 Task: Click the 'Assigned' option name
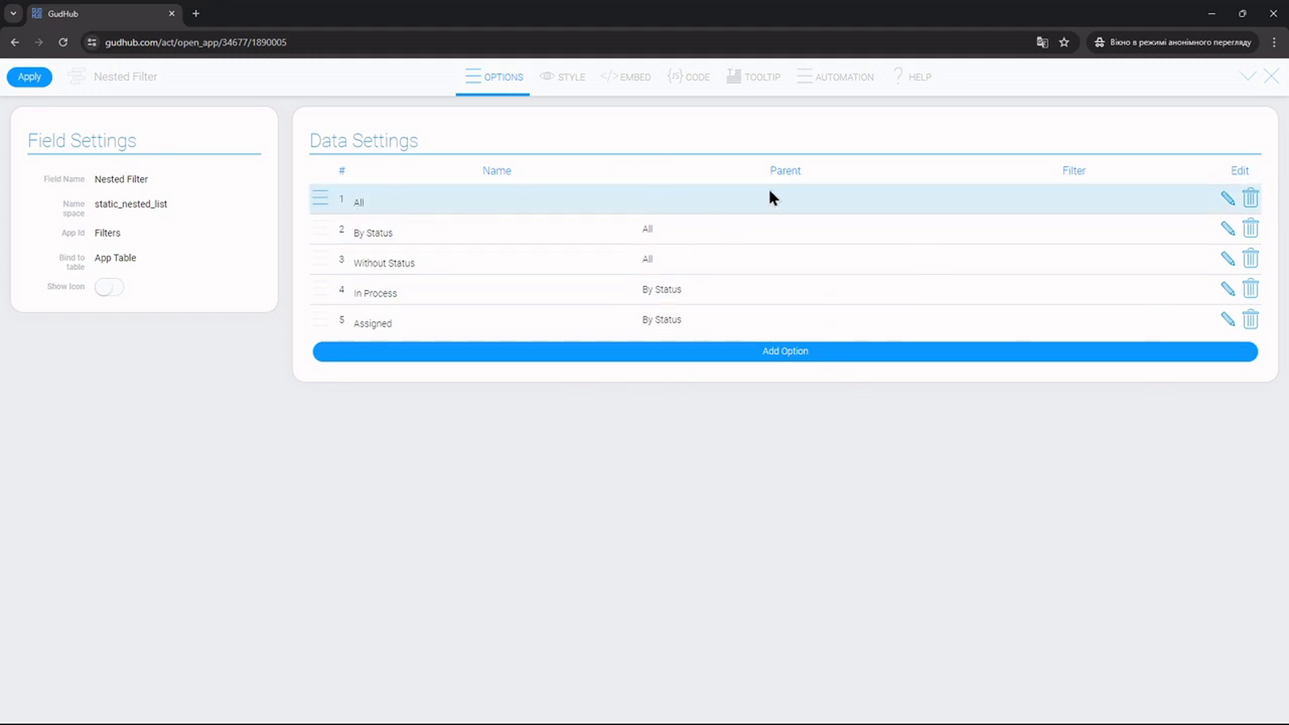point(373,324)
